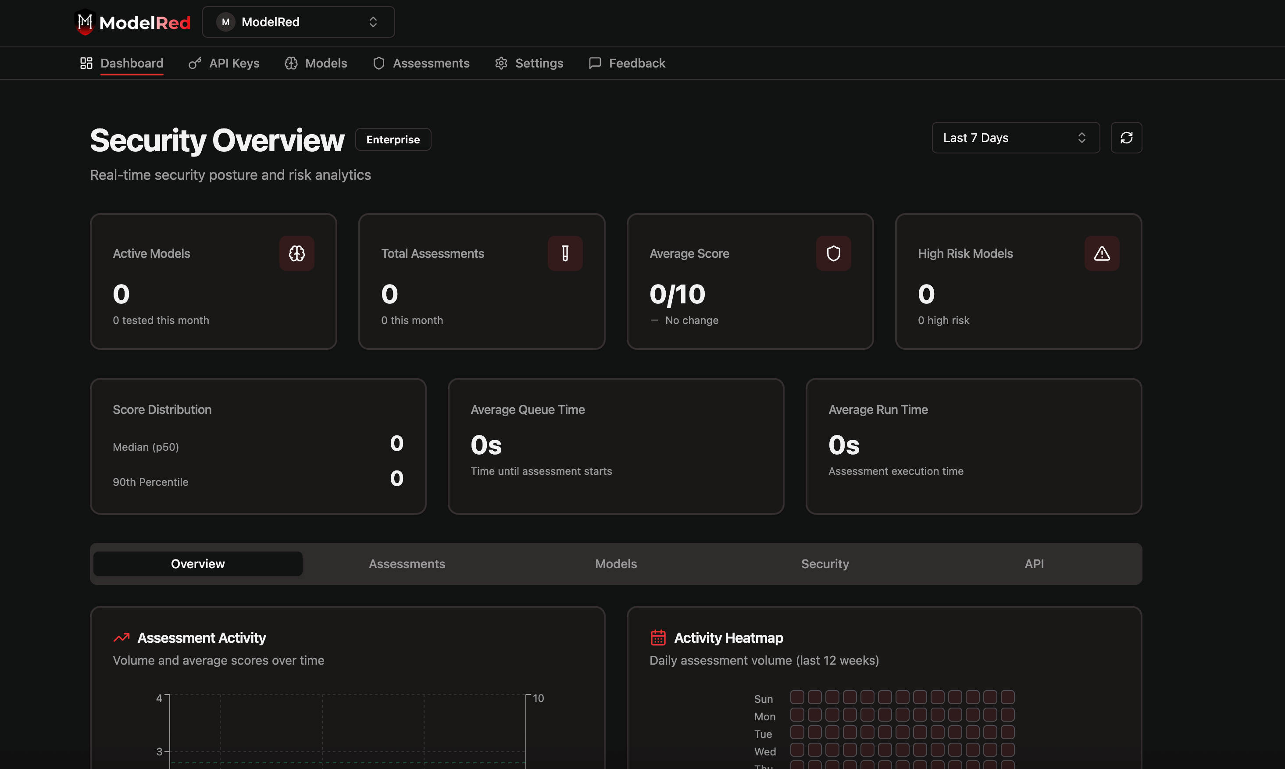Click the refresh dashboard icon button
1285x769 pixels.
[x=1126, y=138]
